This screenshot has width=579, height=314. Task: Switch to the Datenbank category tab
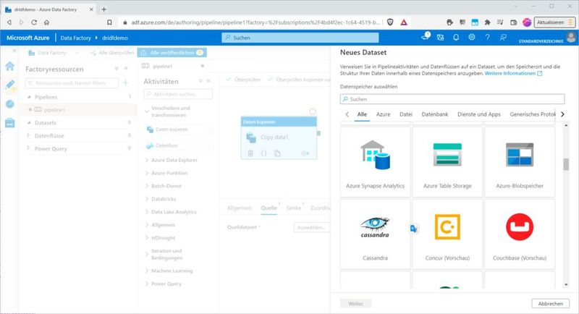[x=434, y=114]
